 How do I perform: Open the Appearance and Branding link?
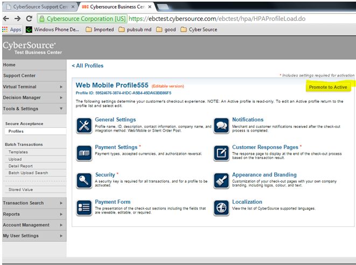[x=264, y=175]
